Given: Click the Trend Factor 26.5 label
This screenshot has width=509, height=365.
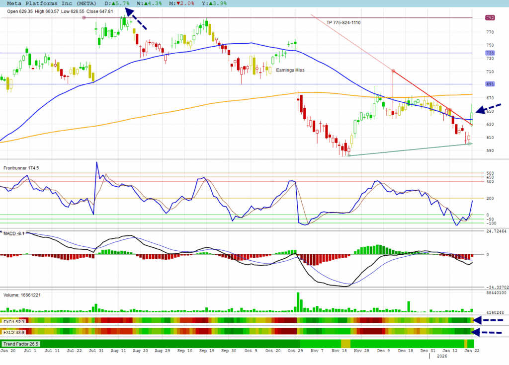Looking at the screenshot, I should tap(21, 344).
